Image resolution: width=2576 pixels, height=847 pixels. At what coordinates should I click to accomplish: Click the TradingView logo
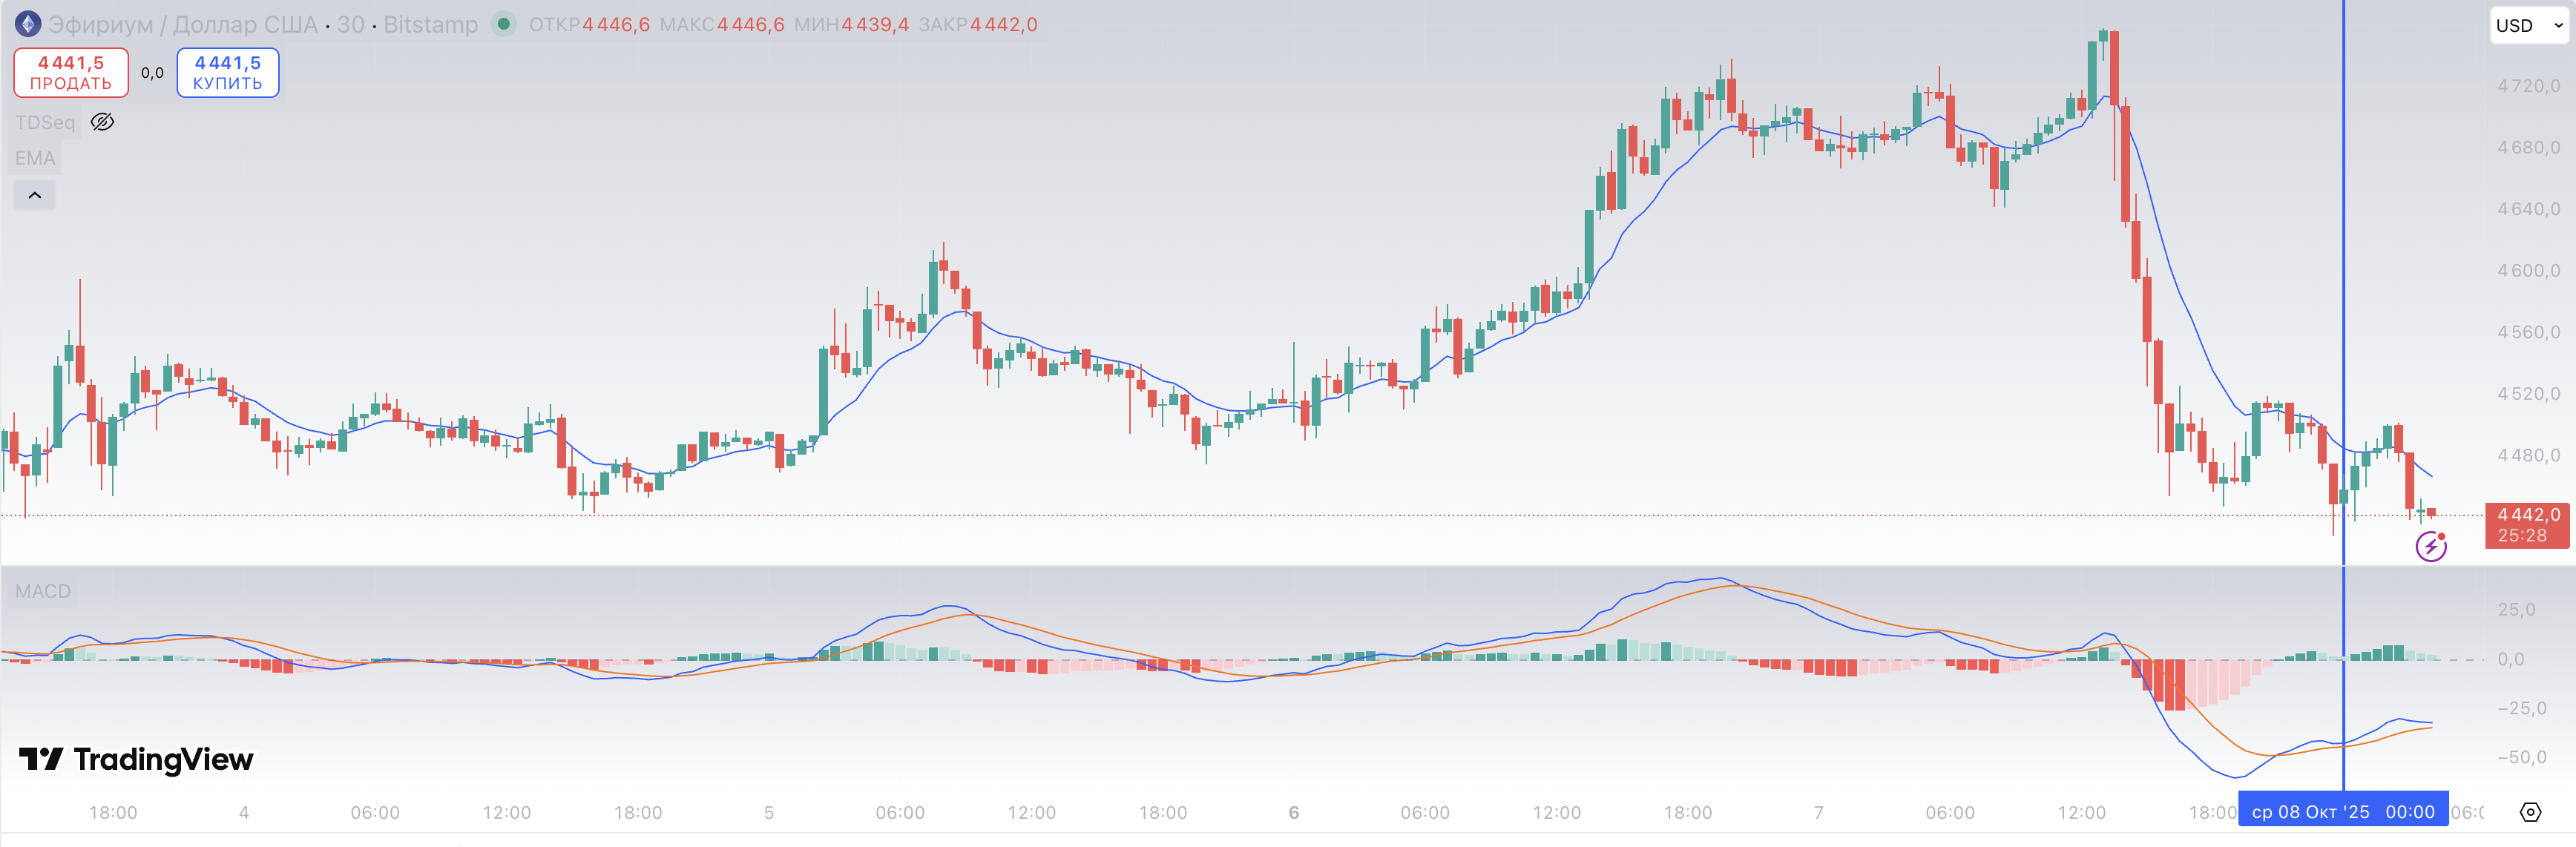(137, 760)
